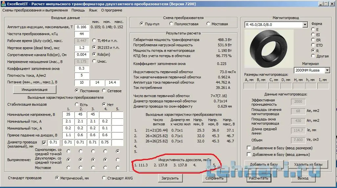Select core shape R
This screenshot has height=188, width=337.
click(313, 51)
